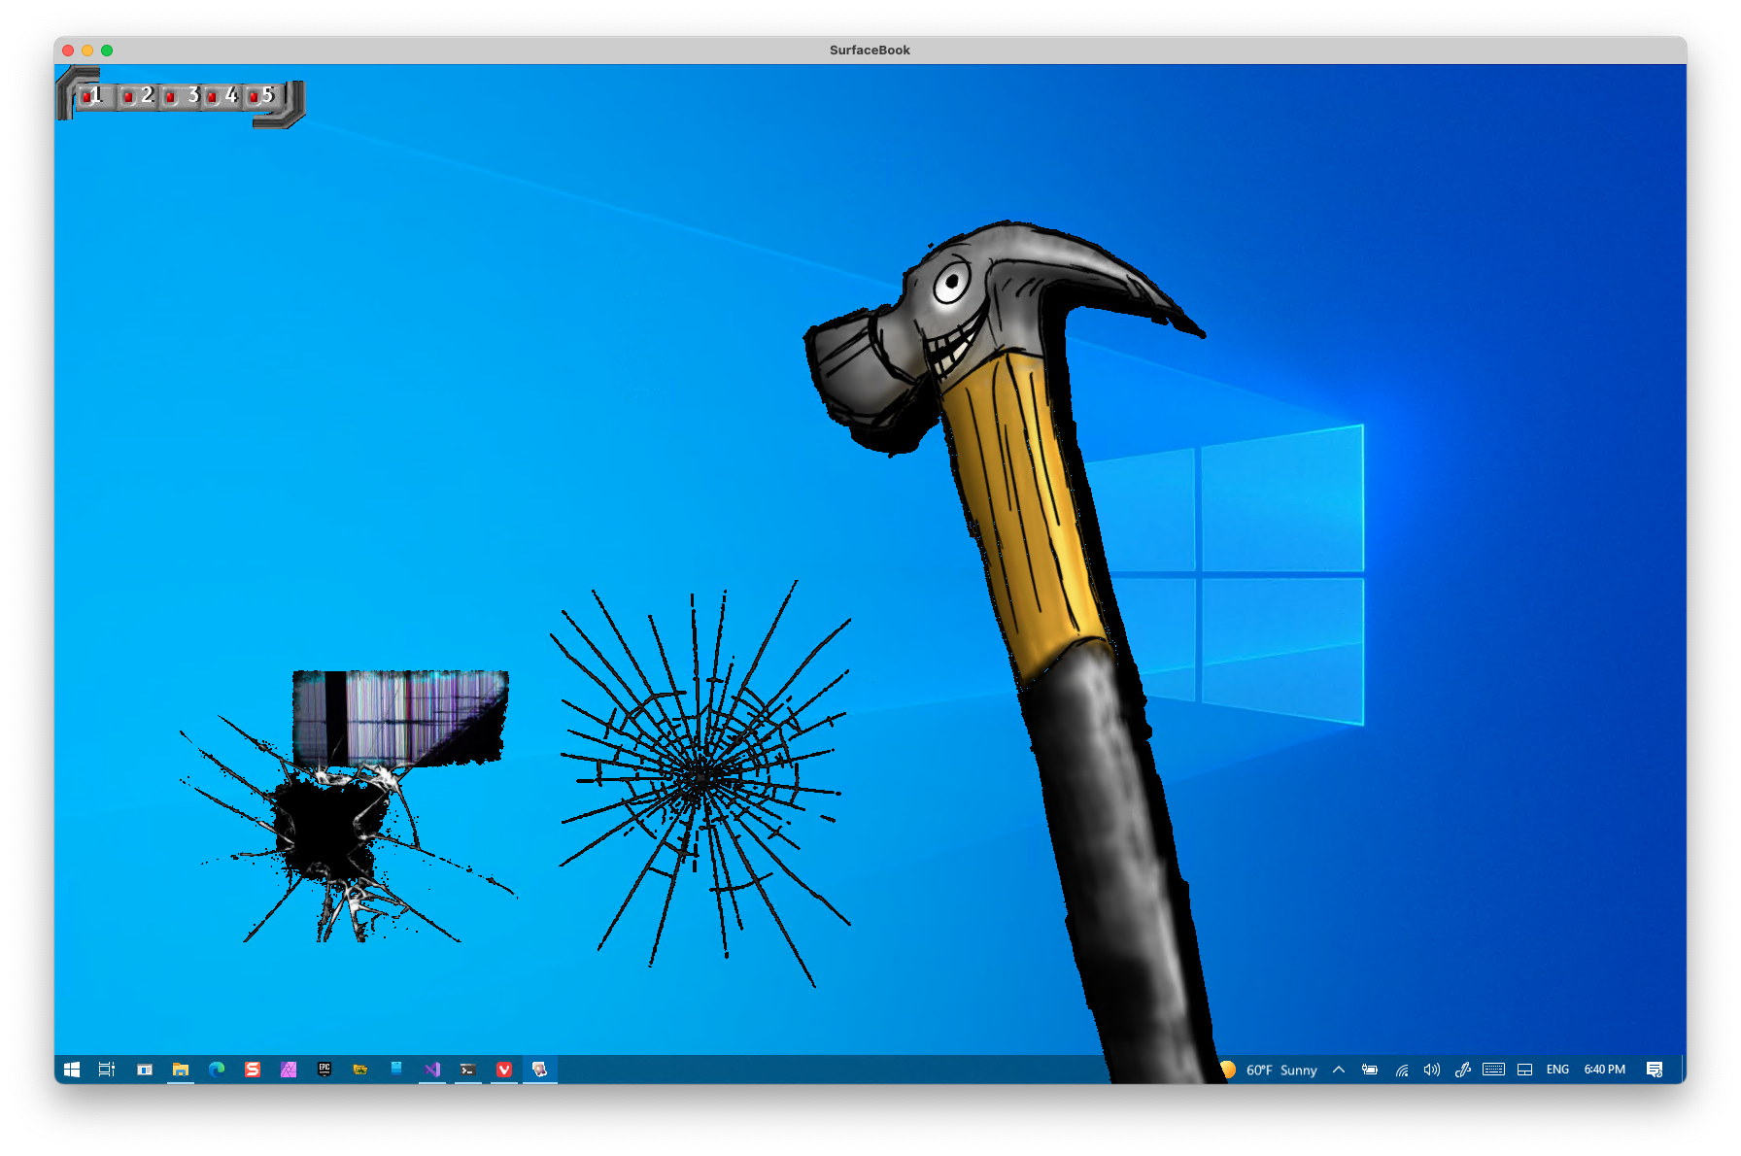This screenshot has width=1741, height=1156.
Task: Select weapon slot 5 in the toolbar
Action: [x=265, y=96]
